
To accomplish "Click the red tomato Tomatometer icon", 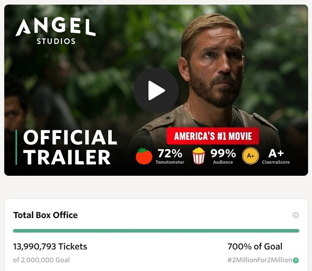I will [144, 156].
